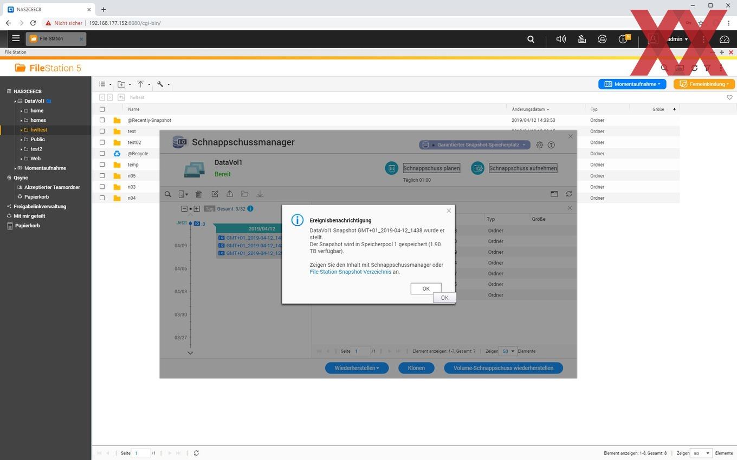Go back in File Station path bar

[102, 97]
